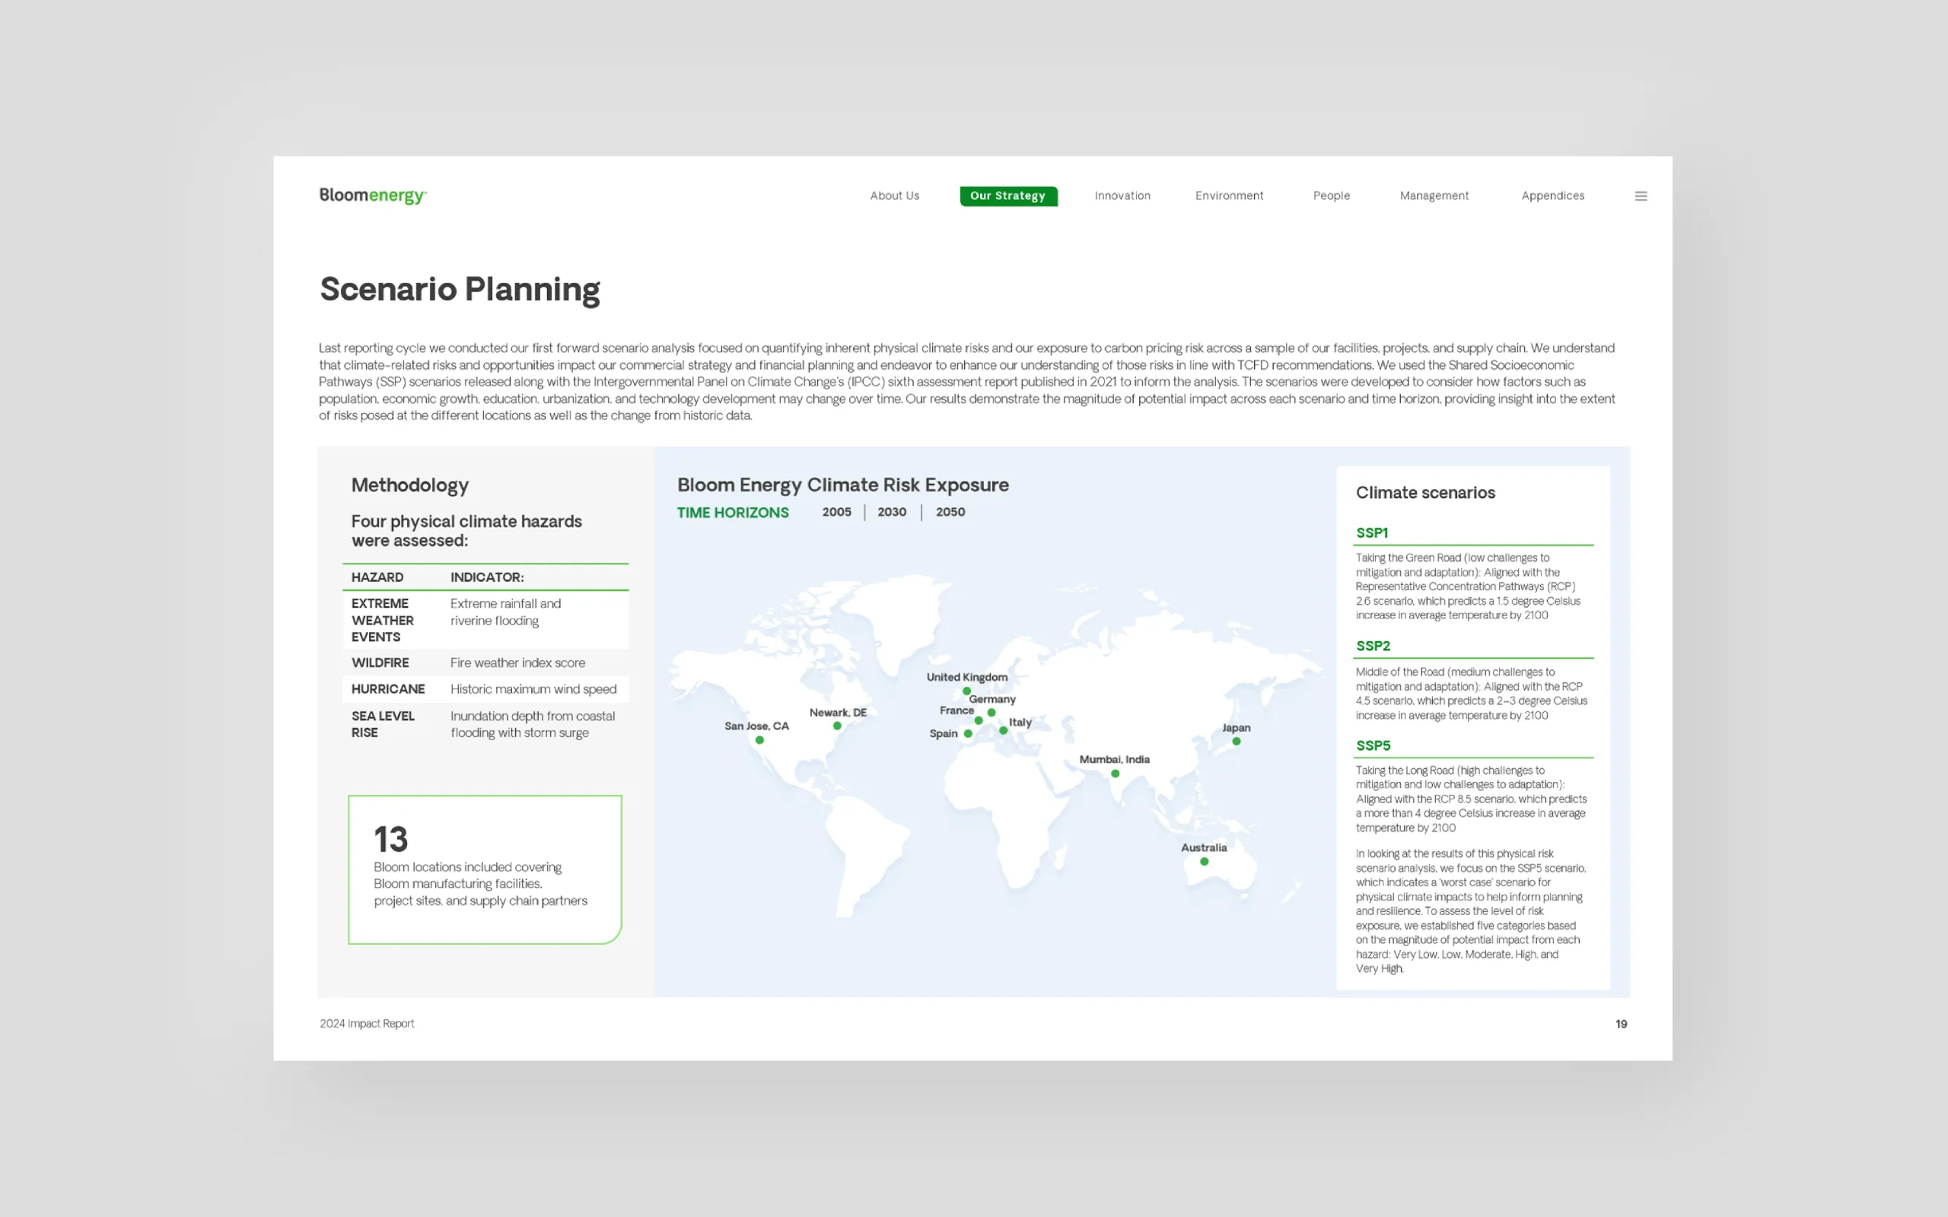The image size is (1948, 1217).
Task: Navigate to the People section
Action: point(1332,195)
